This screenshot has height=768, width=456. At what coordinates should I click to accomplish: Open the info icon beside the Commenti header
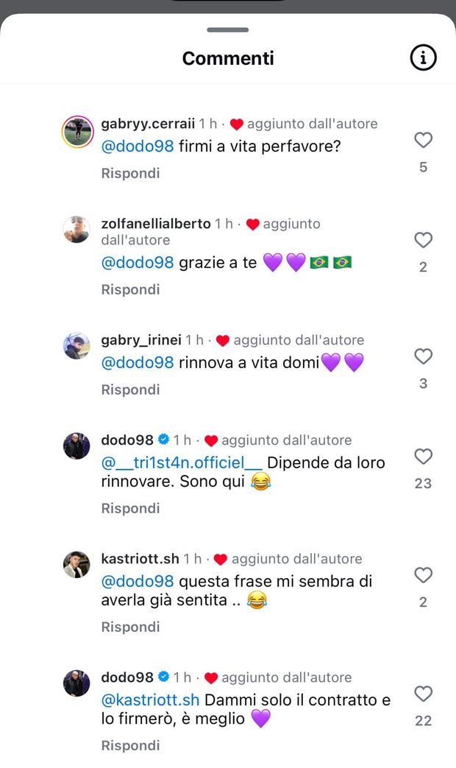click(423, 58)
